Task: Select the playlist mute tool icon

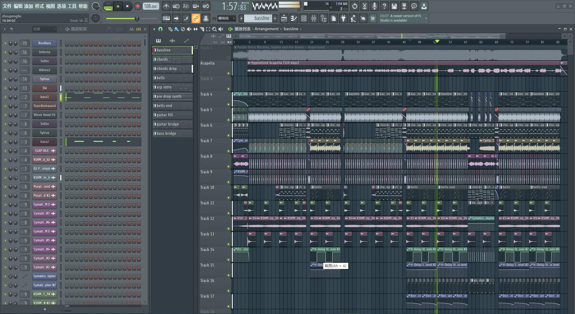Action: (189, 29)
